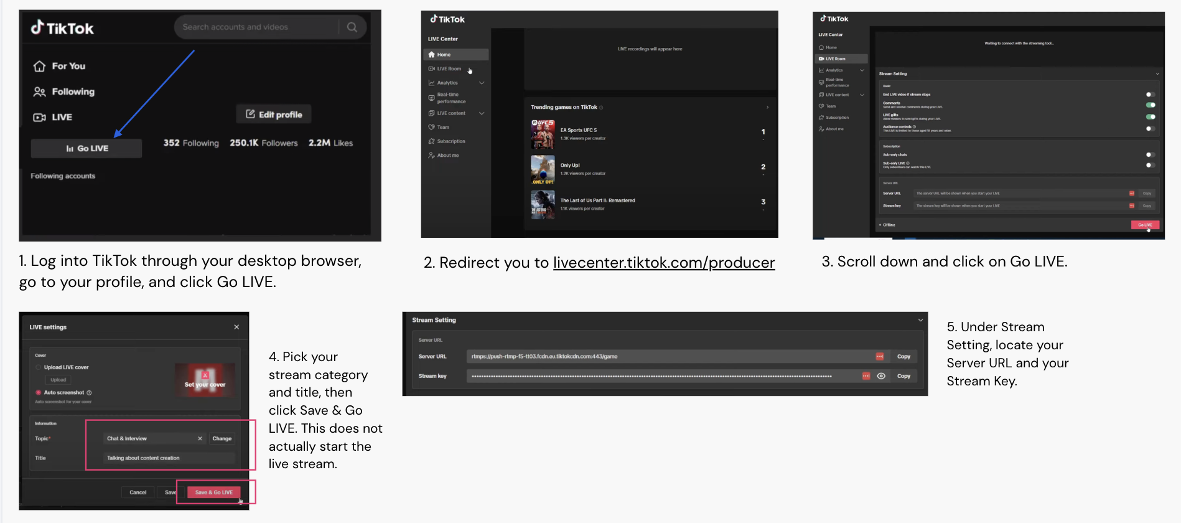Screen dimensions: 1181x523
Task: Click the info icon next to Audience controls
Action: 914,126
